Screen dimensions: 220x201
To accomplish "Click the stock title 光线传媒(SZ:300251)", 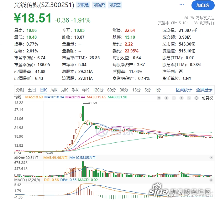I will click(44, 5).
